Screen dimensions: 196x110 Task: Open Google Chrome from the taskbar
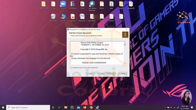(91, 107)
